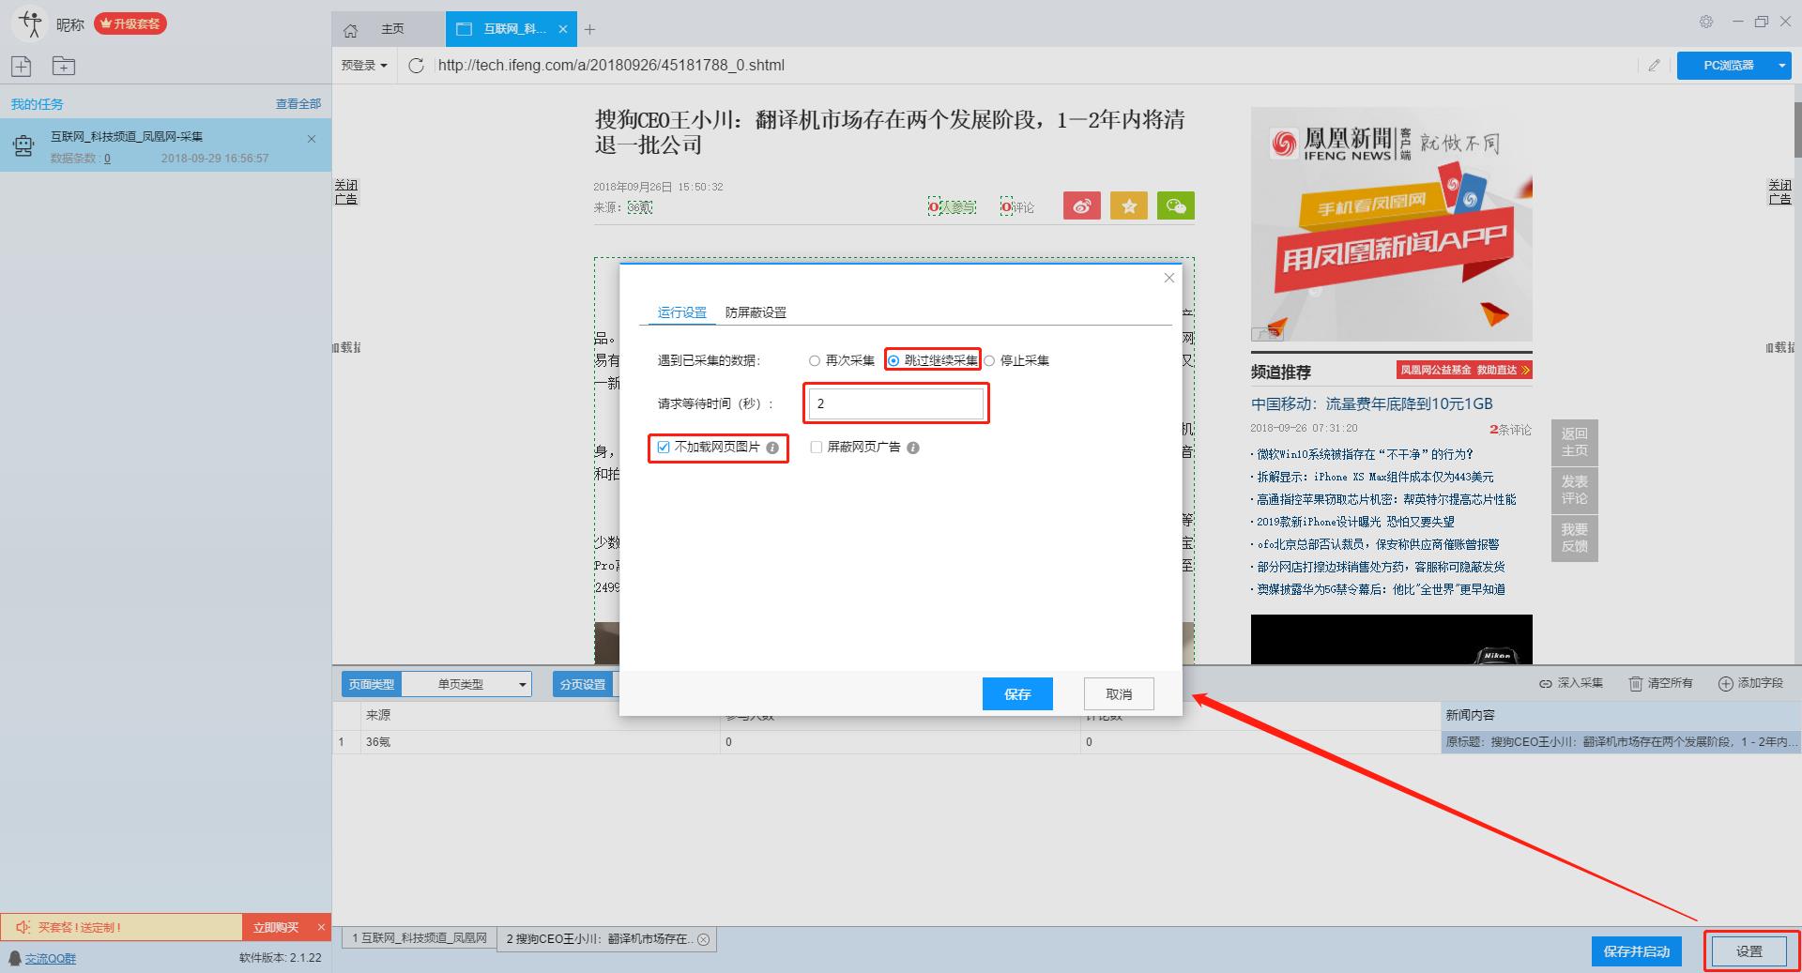Image resolution: width=1802 pixels, height=973 pixels.
Task: Open headline 中国移动：流量费年底降到10元1GB
Action: pos(1371,403)
